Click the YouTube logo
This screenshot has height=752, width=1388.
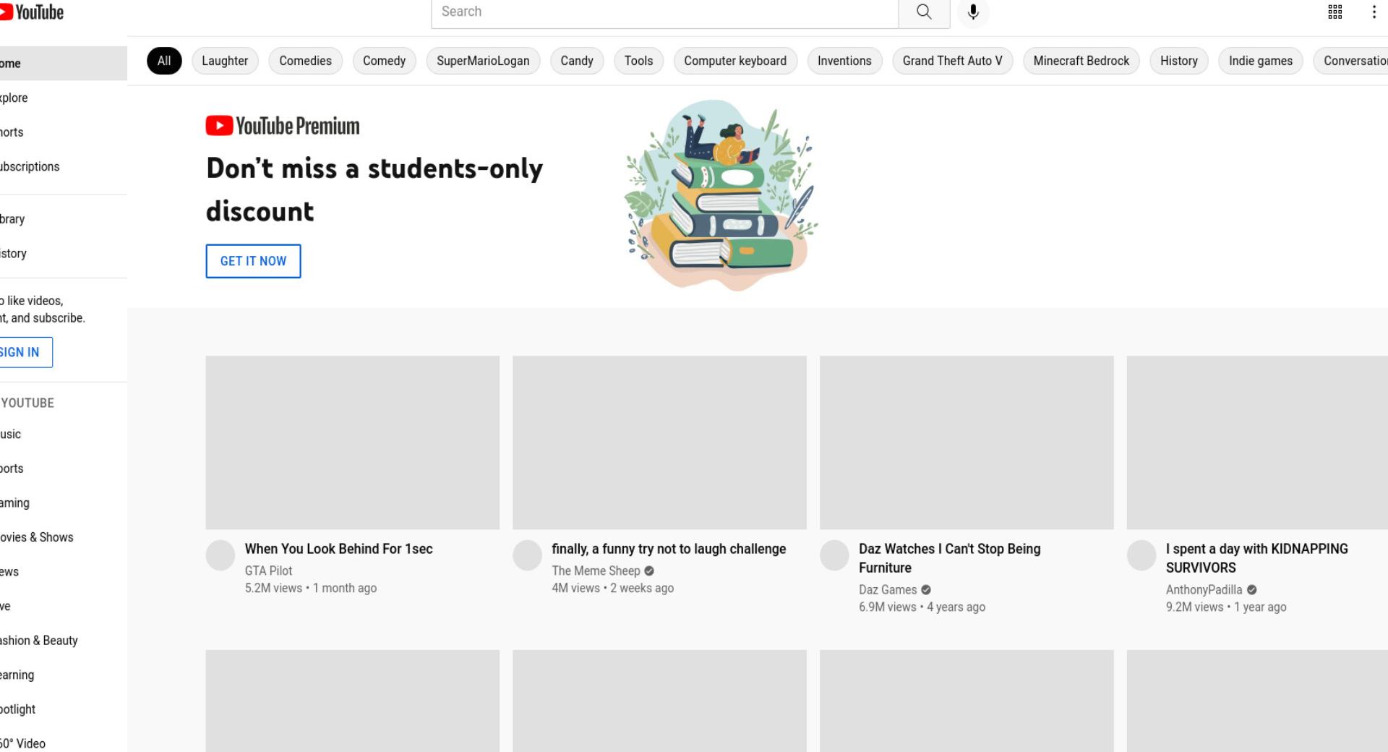(x=32, y=12)
